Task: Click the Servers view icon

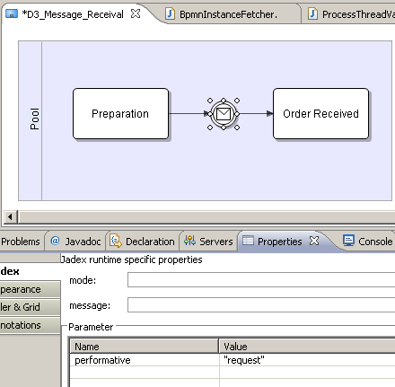Action: point(189,241)
